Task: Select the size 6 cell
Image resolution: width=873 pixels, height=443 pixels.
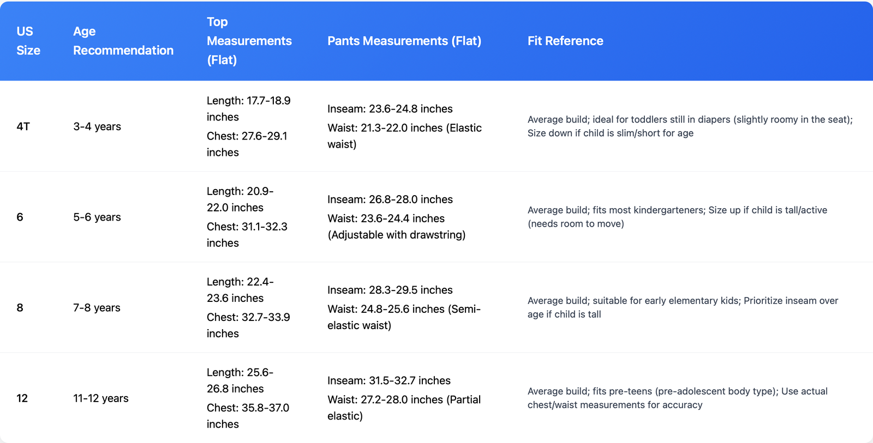Action: (x=20, y=217)
